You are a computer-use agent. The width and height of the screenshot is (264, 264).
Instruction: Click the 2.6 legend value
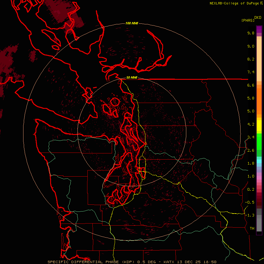[251, 150]
